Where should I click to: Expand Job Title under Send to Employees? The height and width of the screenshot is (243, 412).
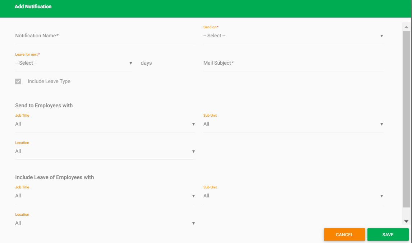[x=105, y=124]
